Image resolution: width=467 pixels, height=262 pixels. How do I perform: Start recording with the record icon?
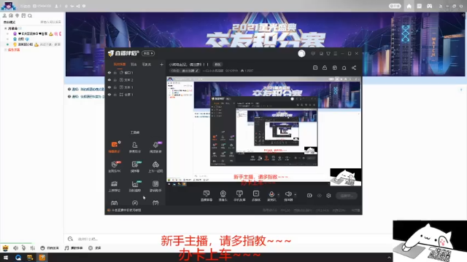tap(309, 196)
